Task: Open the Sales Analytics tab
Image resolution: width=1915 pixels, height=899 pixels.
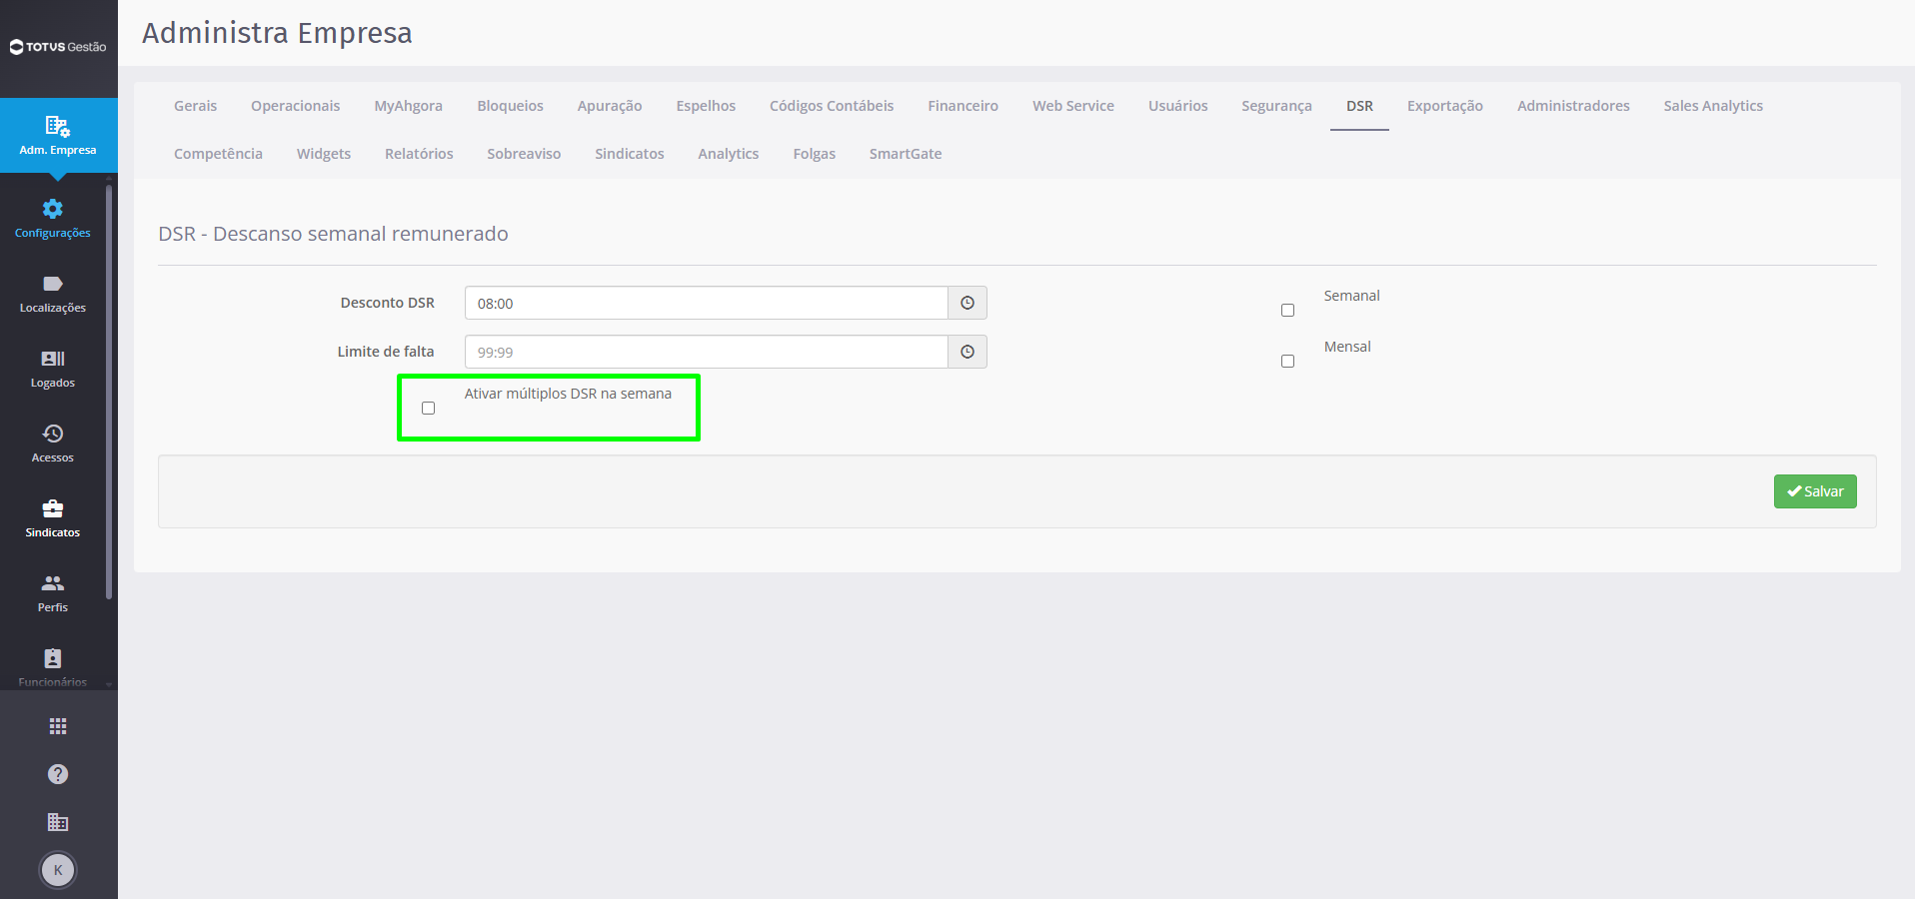Action: point(1713,106)
